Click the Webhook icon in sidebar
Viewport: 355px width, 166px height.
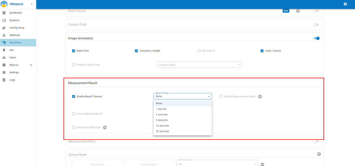(4, 35)
